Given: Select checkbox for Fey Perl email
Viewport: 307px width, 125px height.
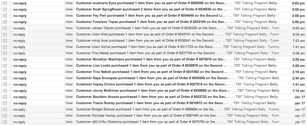Looking at the screenshot, I should (5, 16).
